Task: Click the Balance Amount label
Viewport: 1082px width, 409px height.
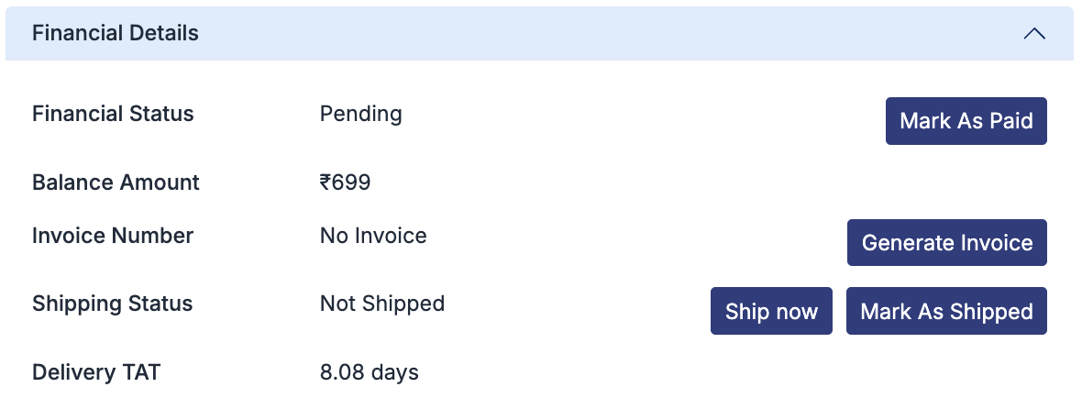Action: [116, 182]
